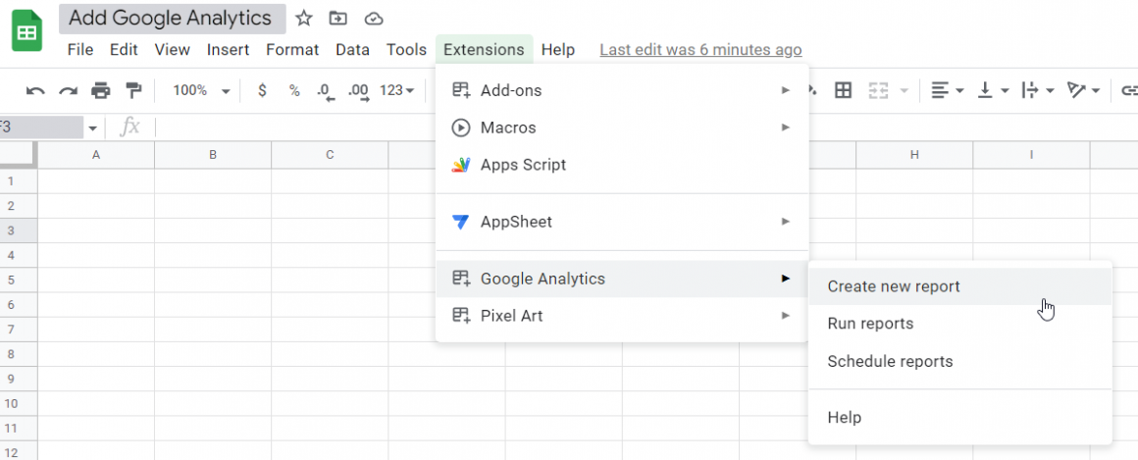This screenshot has height=460, width=1138.
Task: Open the Insert menu
Action: tap(228, 50)
